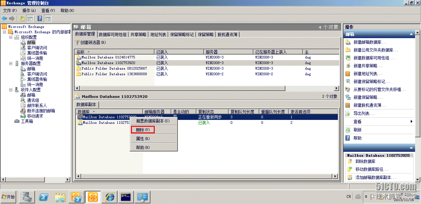Click the green 刷新 refresh icon
The height and width of the screenshot is (204, 421).
click(347, 130)
